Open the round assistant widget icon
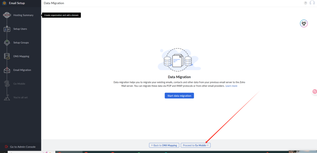Image resolution: width=317 pixels, height=153 pixels. (x=304, y=23)
